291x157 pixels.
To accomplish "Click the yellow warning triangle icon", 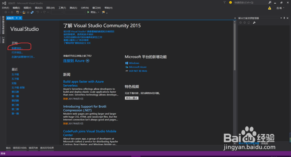I will (269, 8).
